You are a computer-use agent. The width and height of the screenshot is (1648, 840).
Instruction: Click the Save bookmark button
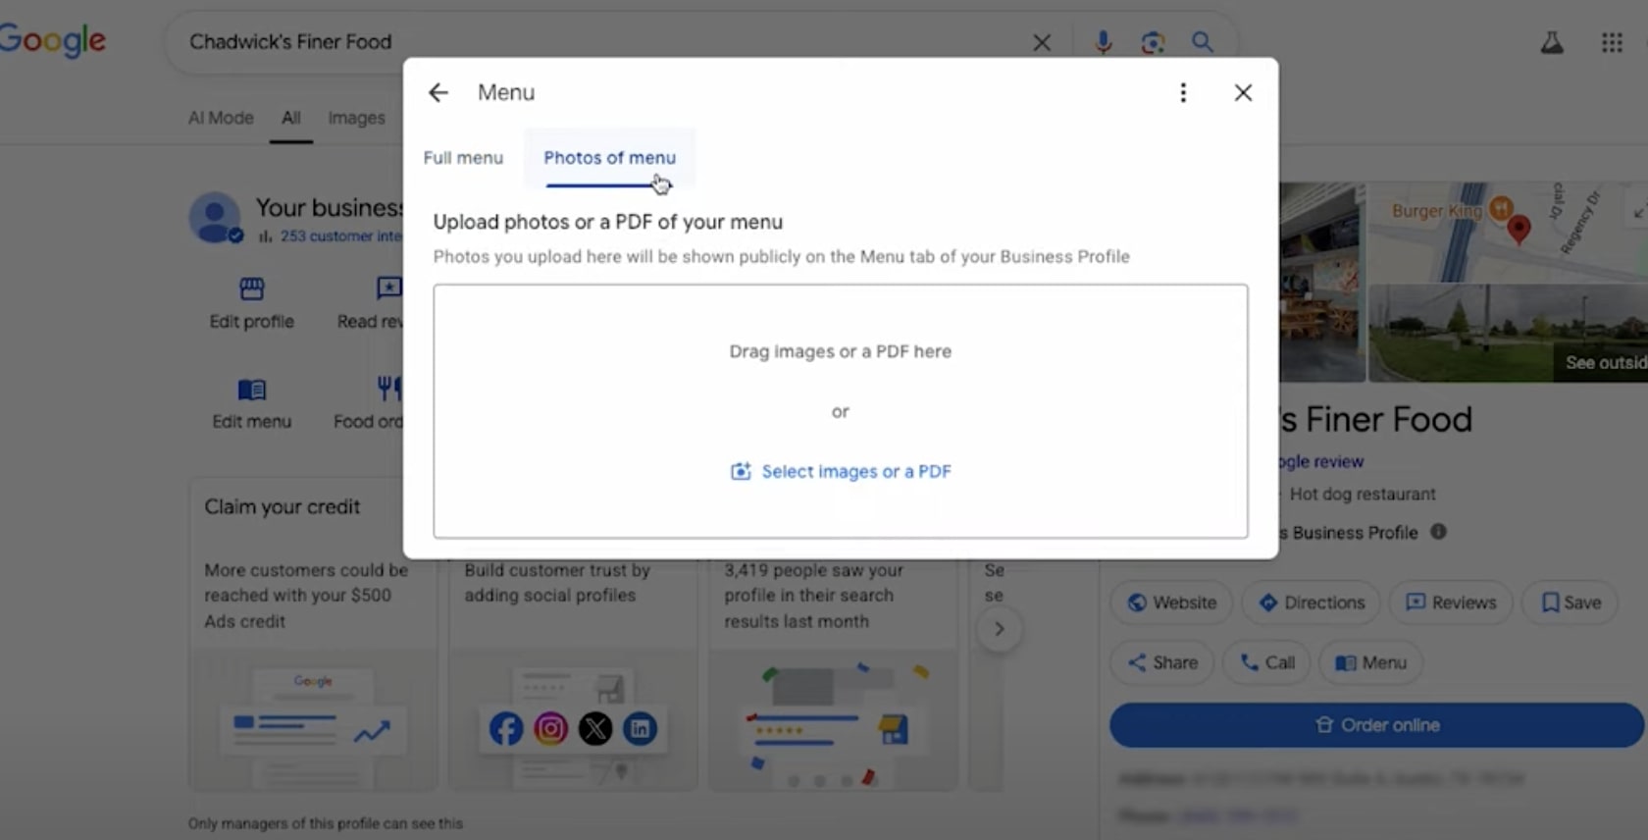click(1571, 603)
